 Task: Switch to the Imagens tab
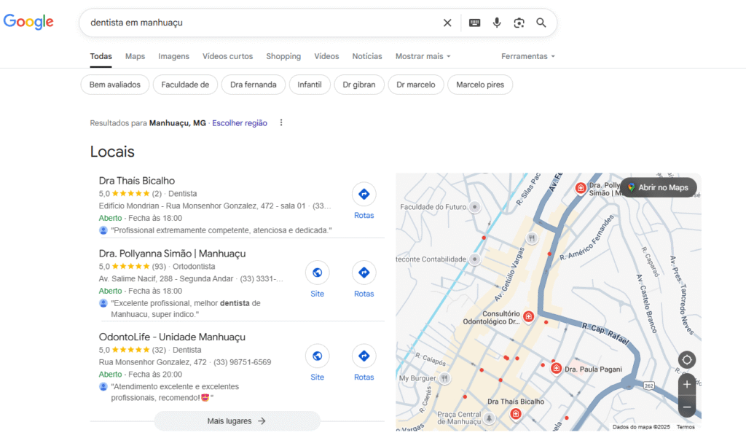coord(173,56)
